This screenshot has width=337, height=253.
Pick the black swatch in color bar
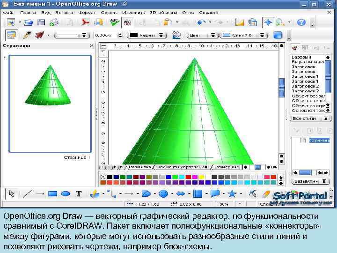pyautogui.click(x=110, y=177)
